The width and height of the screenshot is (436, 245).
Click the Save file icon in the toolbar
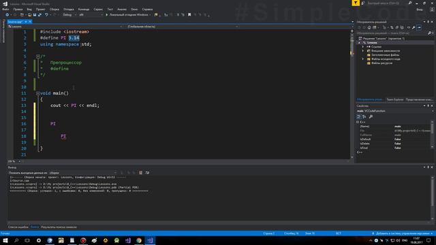pos(35,15)
